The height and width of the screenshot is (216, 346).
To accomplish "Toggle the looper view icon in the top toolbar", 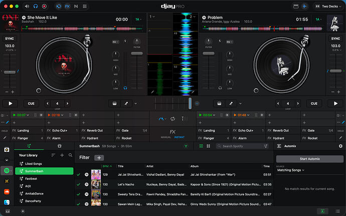I will pyautogui.click(x=59, y=6).
